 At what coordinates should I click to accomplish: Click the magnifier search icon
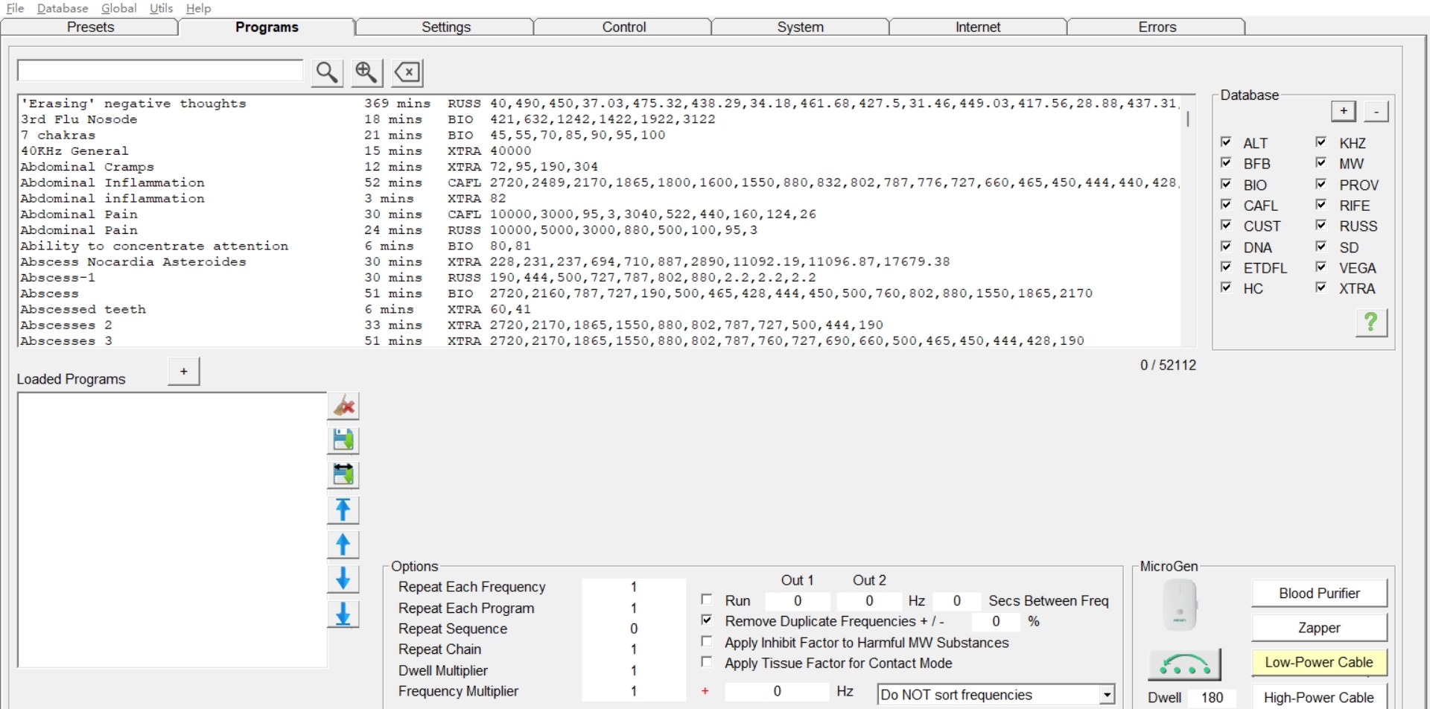[x=326, y=72]
